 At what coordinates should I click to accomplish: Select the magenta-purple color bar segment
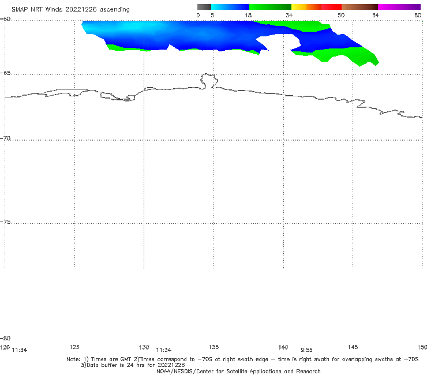tap(399, 7)
